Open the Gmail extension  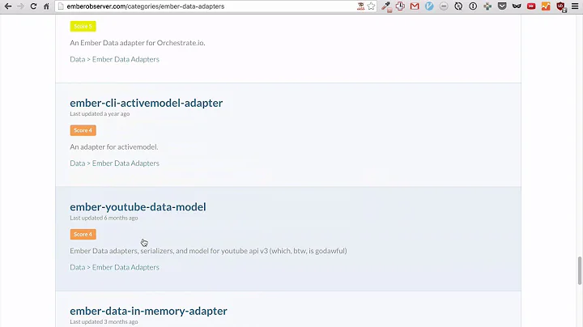pos(415,6)
